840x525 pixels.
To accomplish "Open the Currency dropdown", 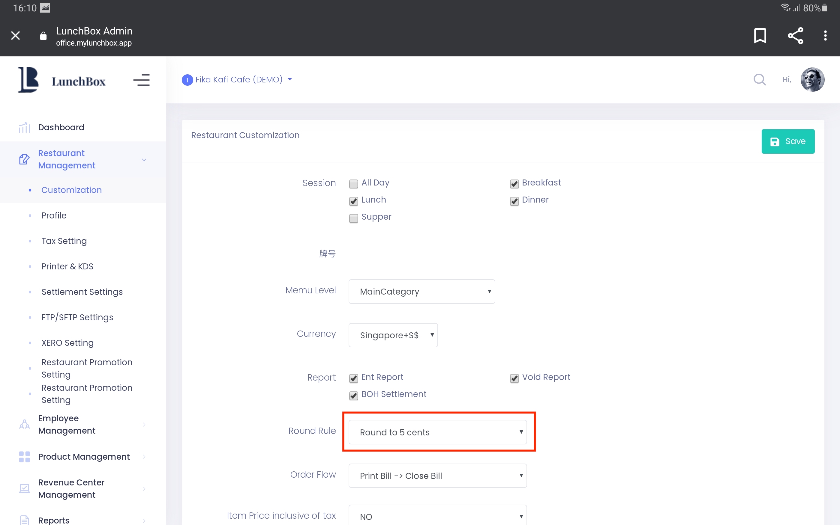I will click(x=393, y=335).
